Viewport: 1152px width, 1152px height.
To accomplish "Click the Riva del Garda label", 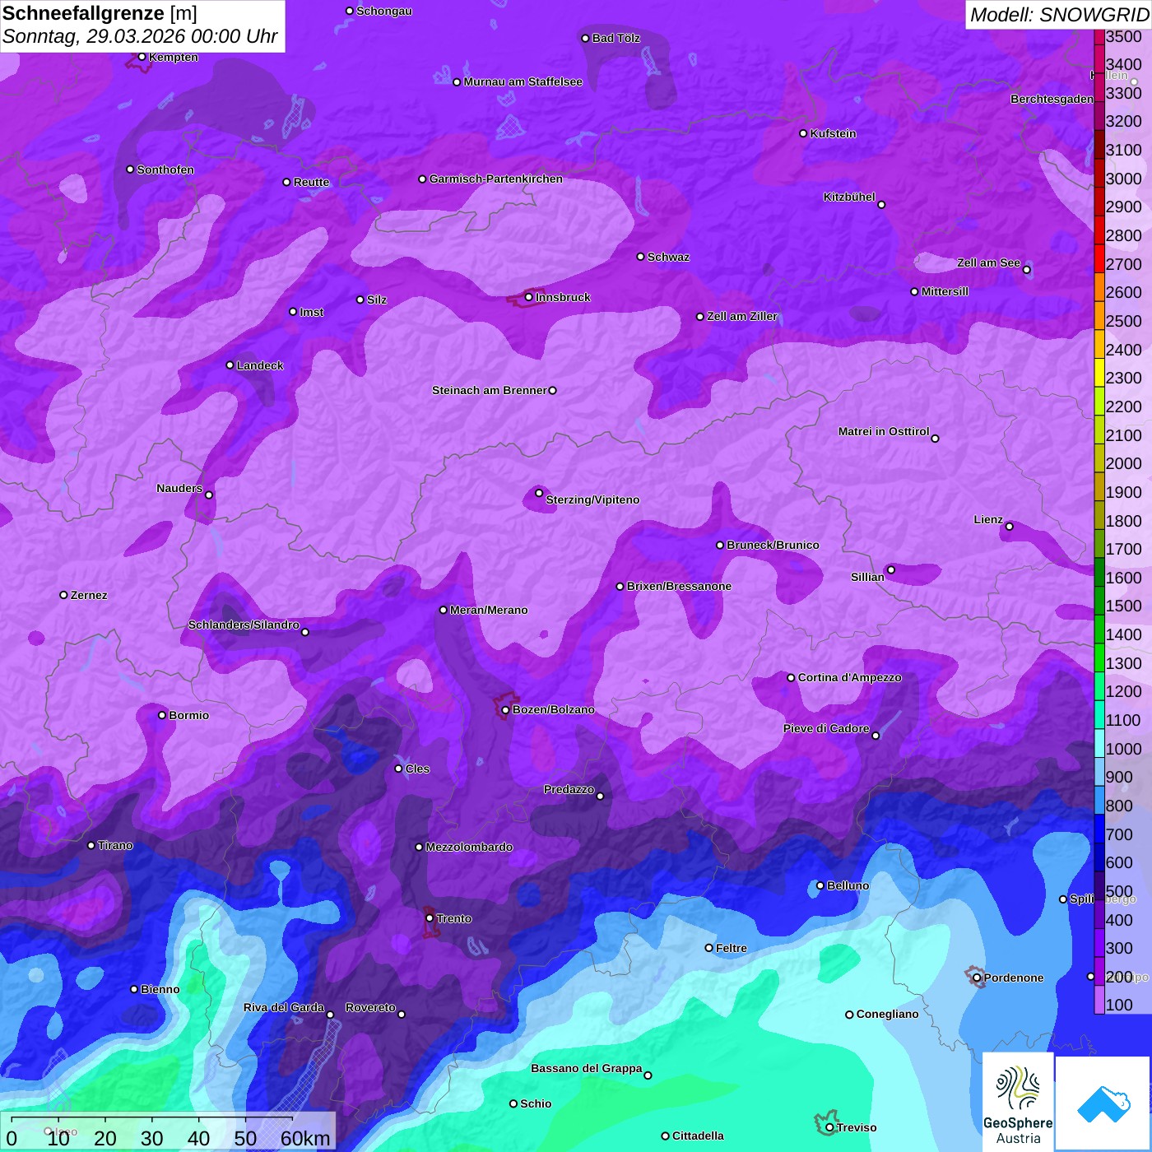I will pos(284,1007).
